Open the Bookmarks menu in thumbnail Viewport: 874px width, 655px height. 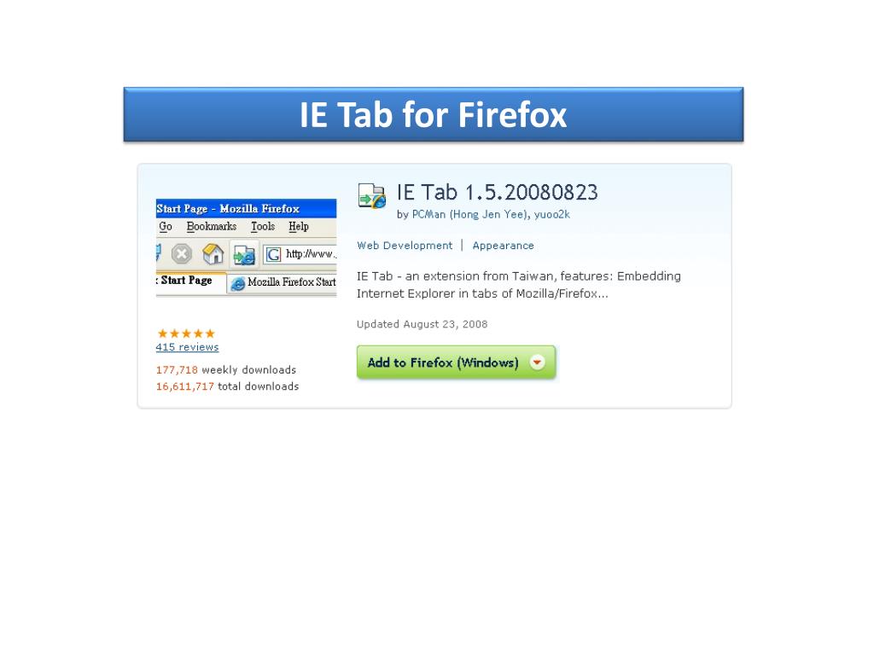tap(212, 226)
